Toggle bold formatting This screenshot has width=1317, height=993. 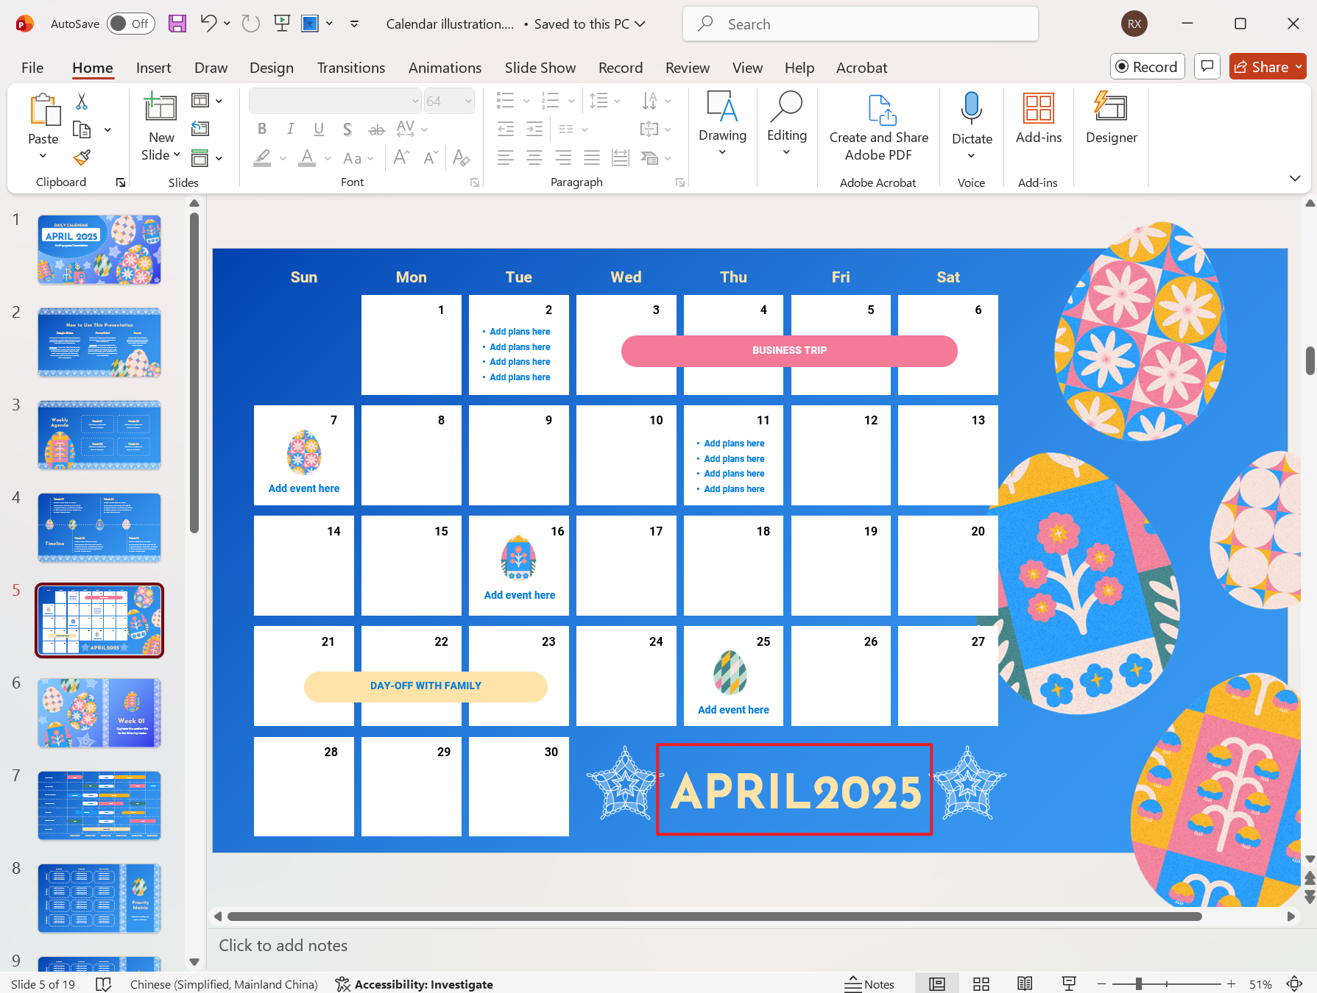tap(262, 129)
